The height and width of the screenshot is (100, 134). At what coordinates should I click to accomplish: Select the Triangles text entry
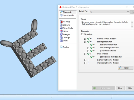tap(66, 34)
